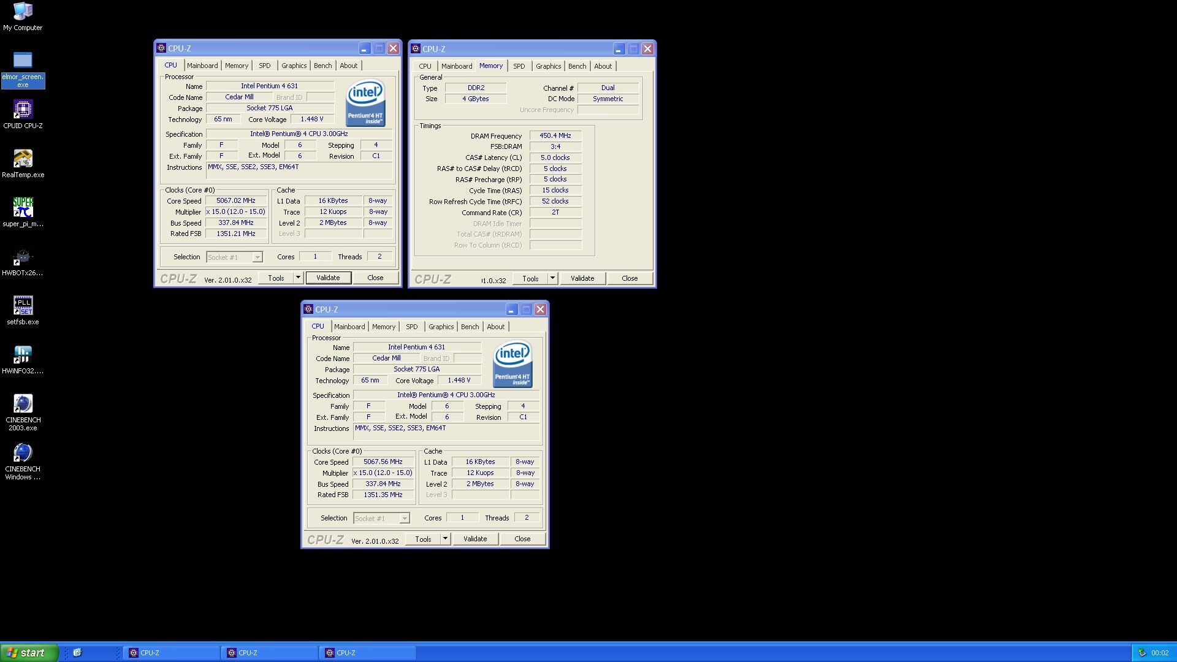Minimize the bottom CPU-Z window
Image resolution: width=1177 pixels, height=662 pixels.
click(512, 309)
